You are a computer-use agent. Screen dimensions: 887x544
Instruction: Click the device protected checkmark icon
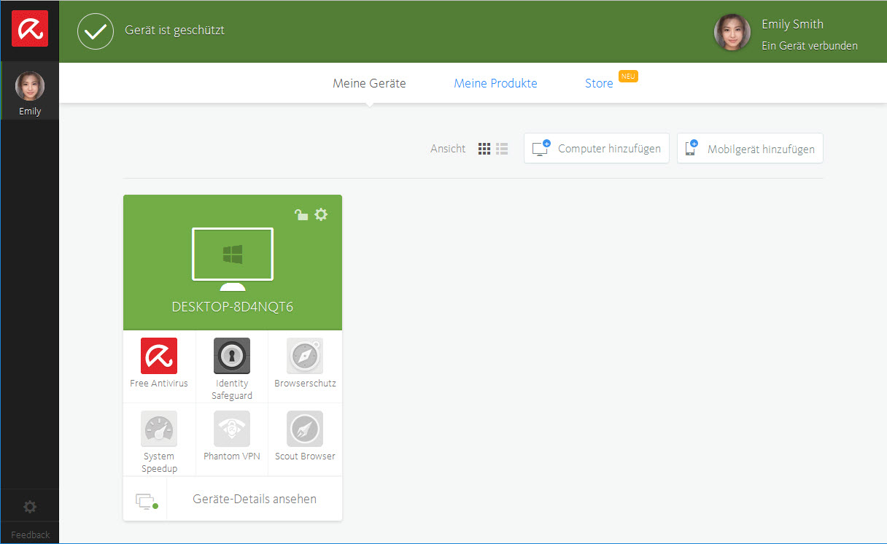pyautogui.click(x=96, y=31)
